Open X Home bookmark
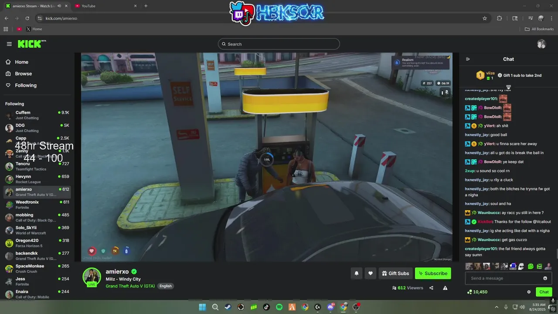The image size is (558, 314). pyautogui.click(x=34, y=29)
